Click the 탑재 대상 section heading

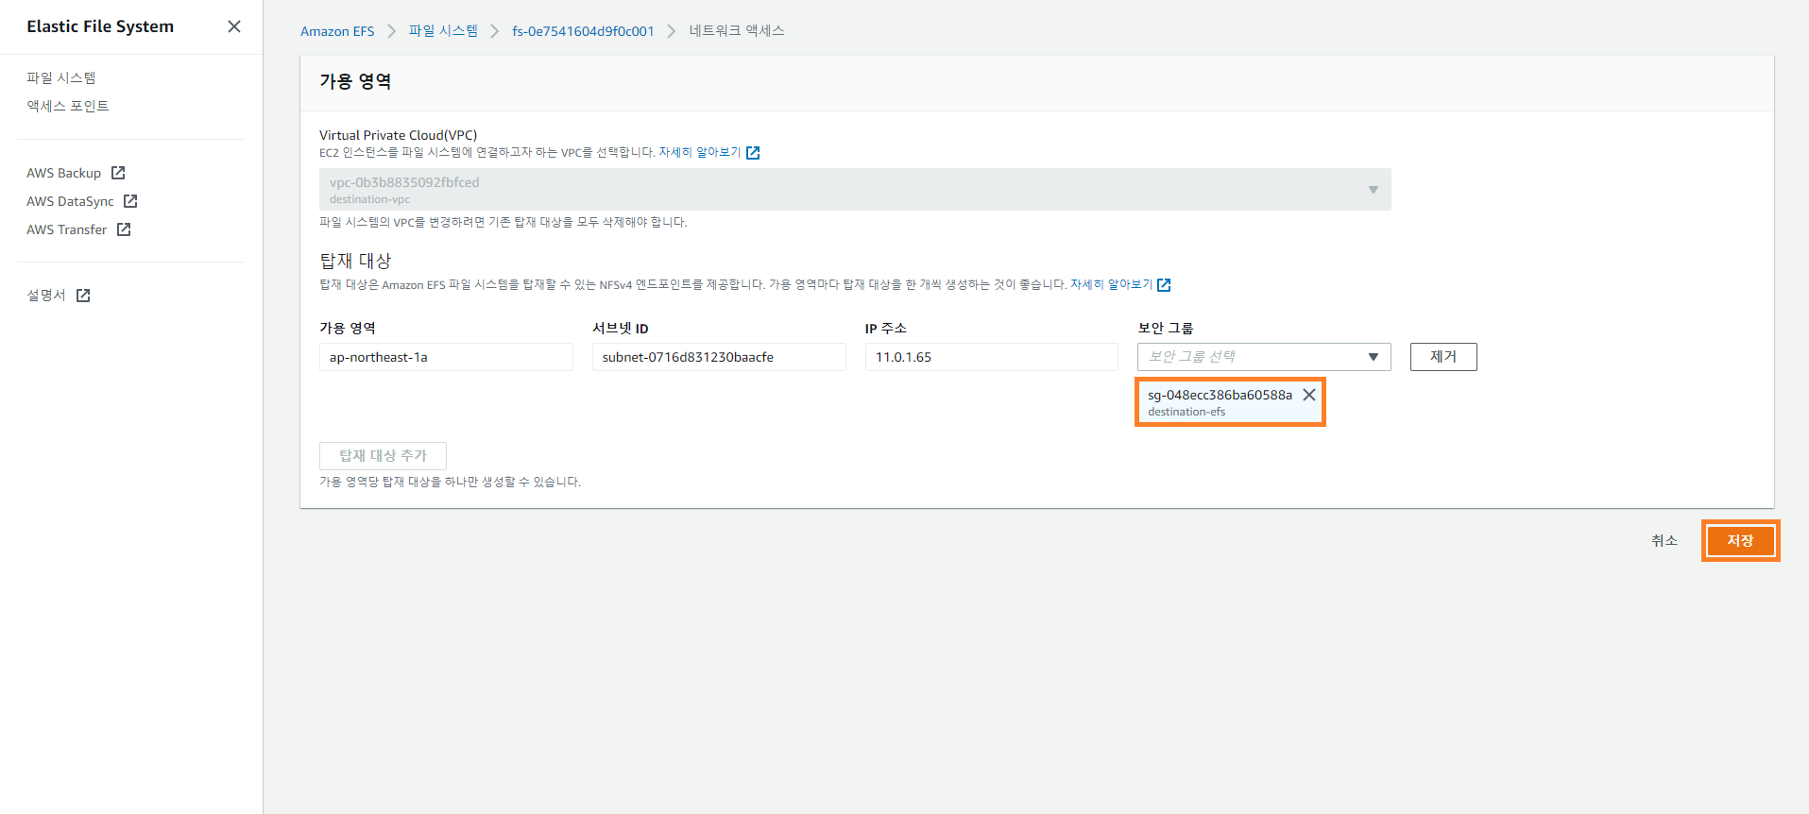tap(355, 261)
